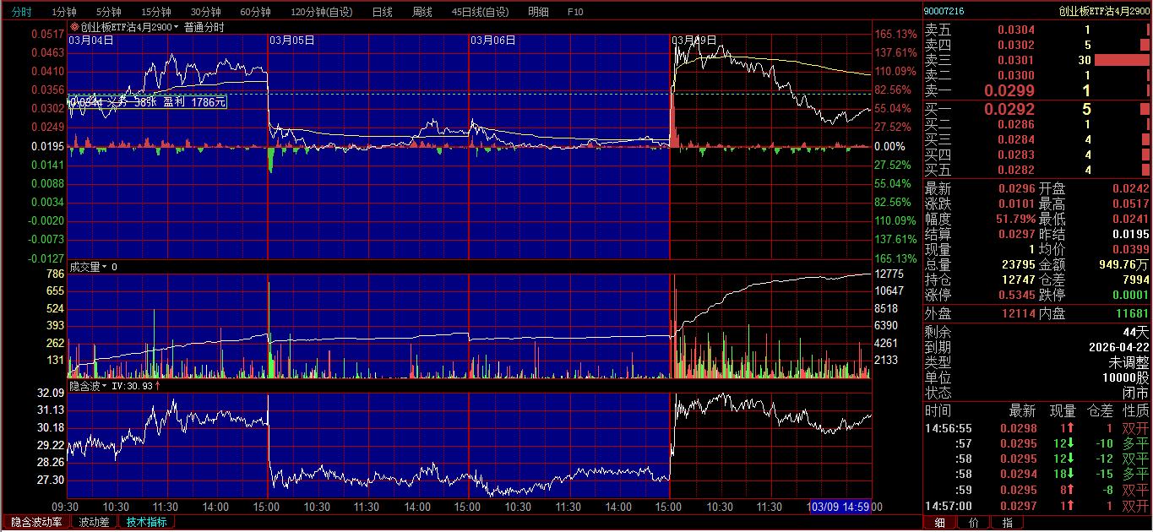The width and height of the screenshot is (1153, 532).
Task: Click the 外盘 value 12114
Action: coord(1018,313)
